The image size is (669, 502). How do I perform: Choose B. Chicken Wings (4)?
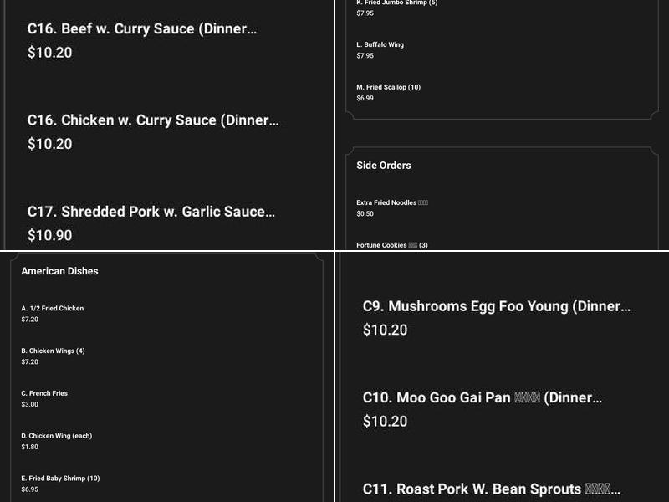tap(51, 351)
